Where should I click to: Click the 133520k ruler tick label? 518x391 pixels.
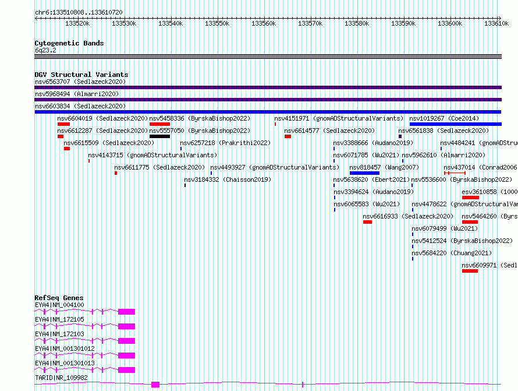pos(77,23)
